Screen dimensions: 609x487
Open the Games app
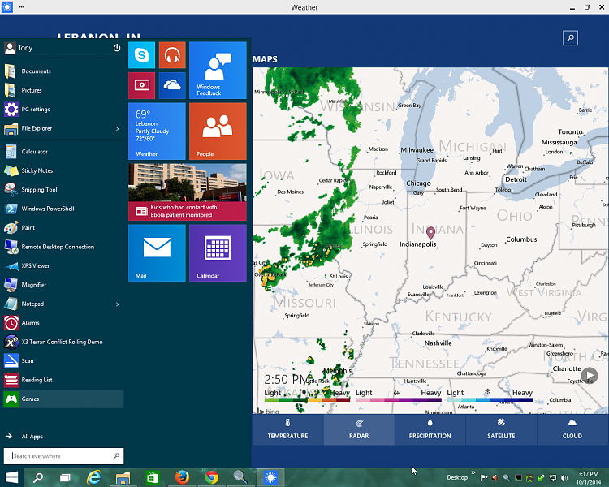tap(63, 399)
